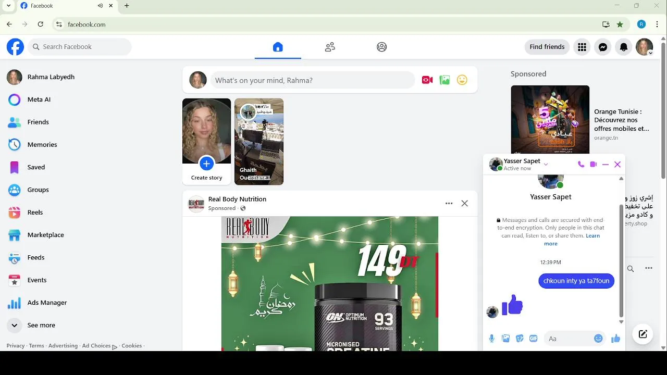Open Rahma Labyedh profile in sidebar
The width and height of the screenshot is (667, 375).
pos(51,77)
